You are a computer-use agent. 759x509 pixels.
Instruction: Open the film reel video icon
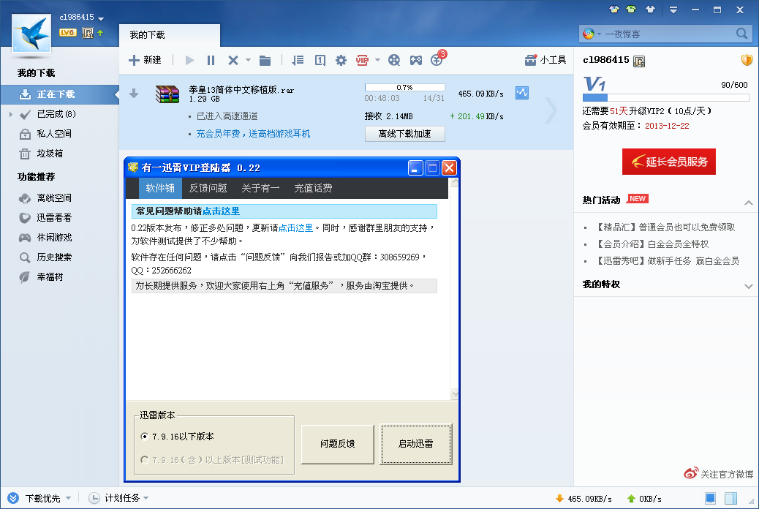point(394,60)
